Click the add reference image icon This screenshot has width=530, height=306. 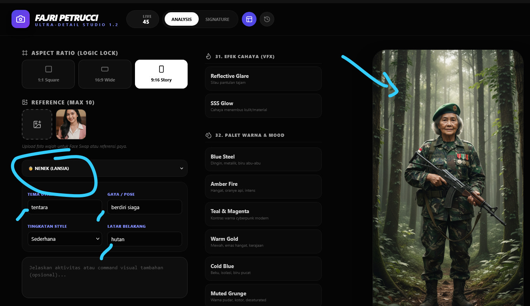coord(37,124)
